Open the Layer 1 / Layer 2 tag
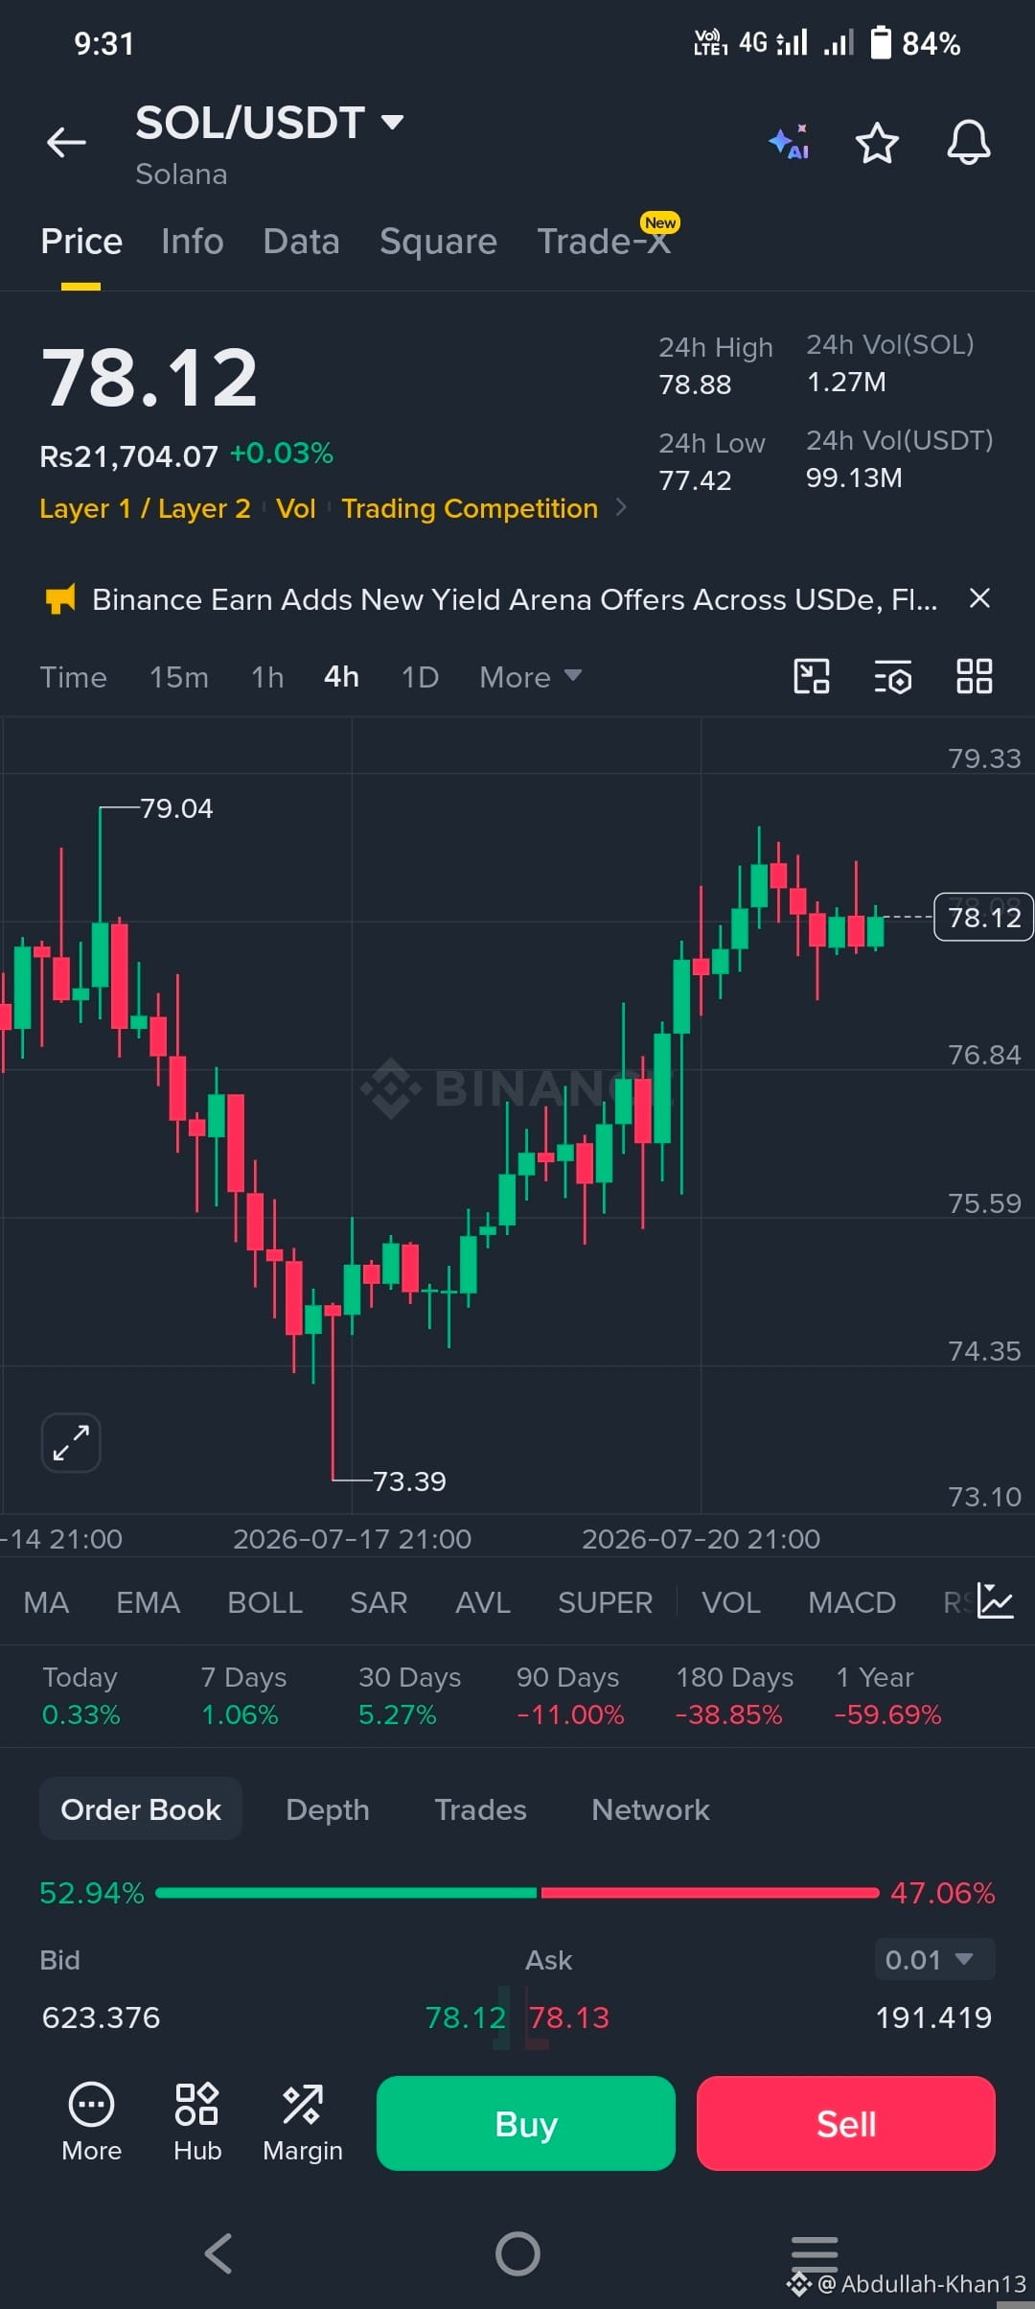This screenshot has height=2309, width=1035. tap(145, 508)
